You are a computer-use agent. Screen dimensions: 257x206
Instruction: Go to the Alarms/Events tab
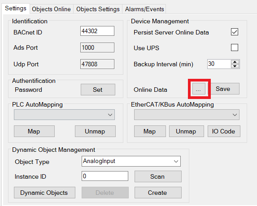144,9
